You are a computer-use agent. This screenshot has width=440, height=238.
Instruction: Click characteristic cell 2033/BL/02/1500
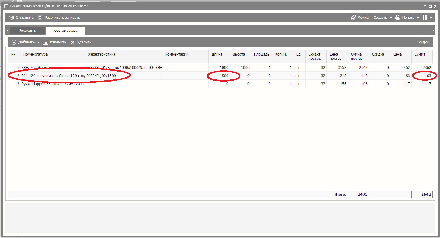123,76
